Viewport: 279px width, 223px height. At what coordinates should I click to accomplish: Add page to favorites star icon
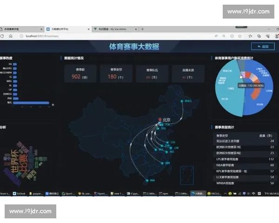(x=240, y=36)
